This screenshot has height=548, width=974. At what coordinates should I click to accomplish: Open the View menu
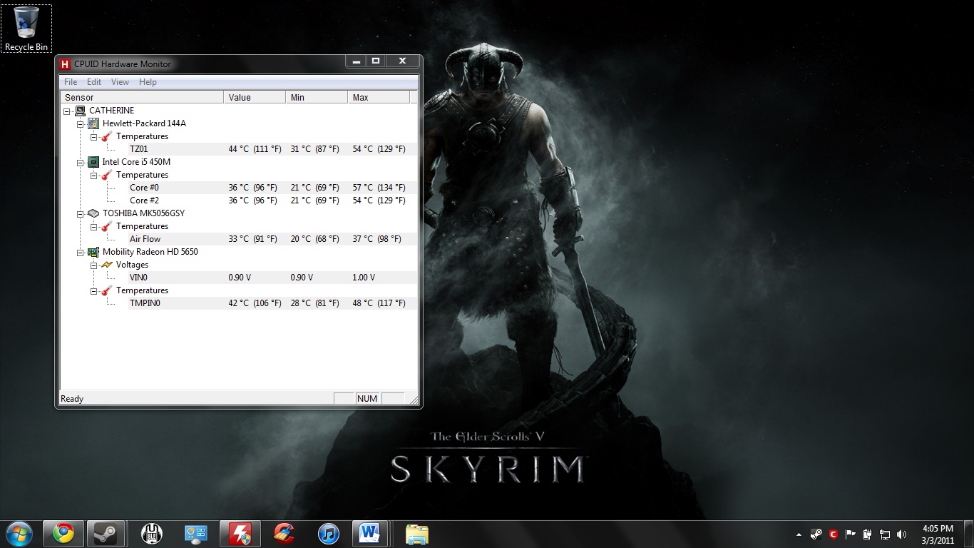pos(120,82)
